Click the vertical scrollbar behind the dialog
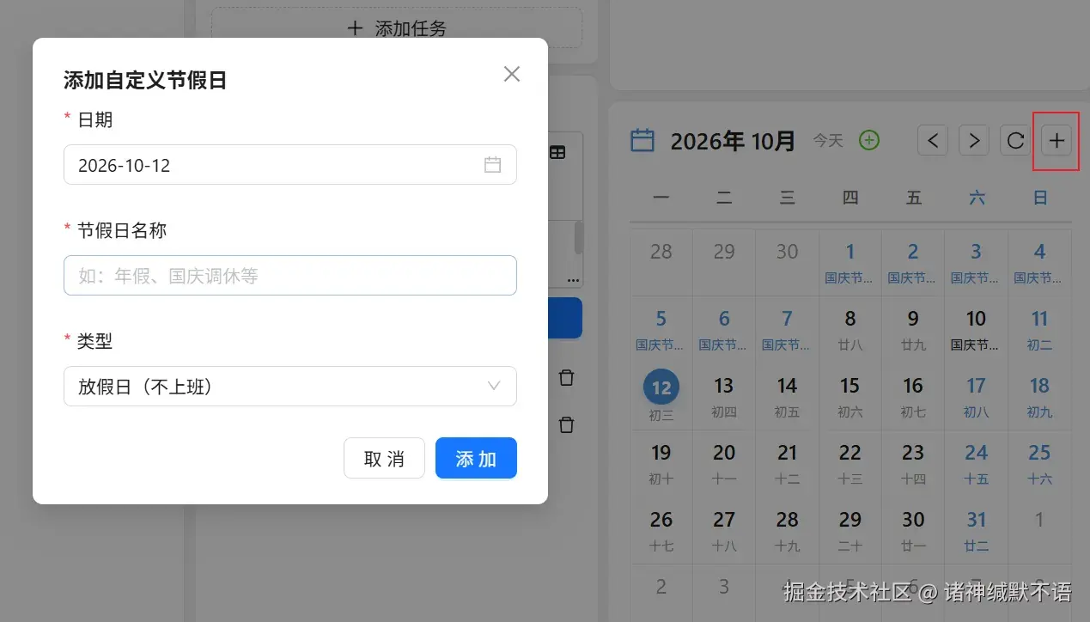Image resolution: width=1090 pixels, height=622 pixels. (579, 238)
